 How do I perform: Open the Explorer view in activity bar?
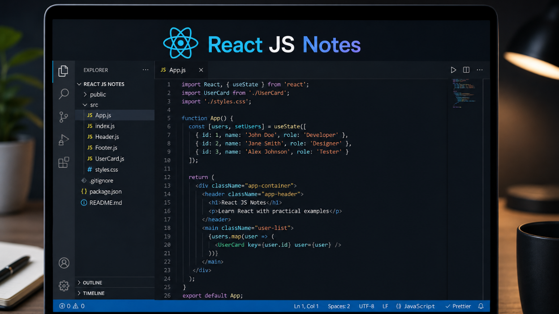(x=64, y=71)
